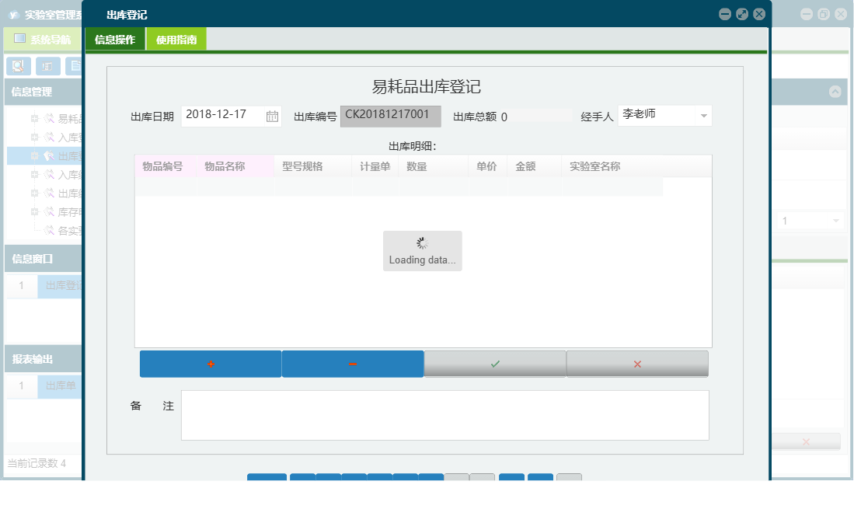Click the printer icon in the toolbar
This screenshot has height=509, width=854.
47,65
